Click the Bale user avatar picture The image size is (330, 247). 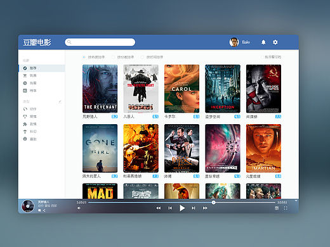point(234,42)
